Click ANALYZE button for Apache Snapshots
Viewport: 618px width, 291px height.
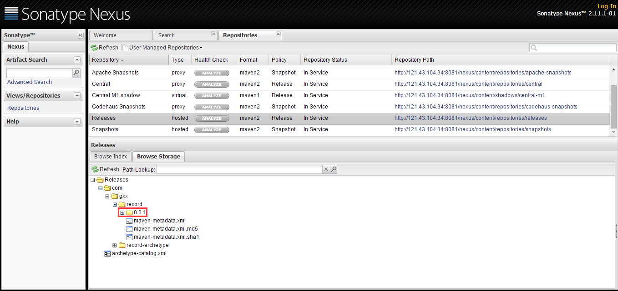pos(212,73)
